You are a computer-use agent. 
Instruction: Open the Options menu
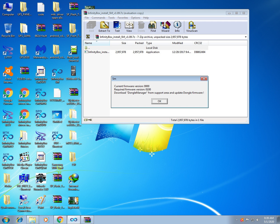tap(136, 18)
